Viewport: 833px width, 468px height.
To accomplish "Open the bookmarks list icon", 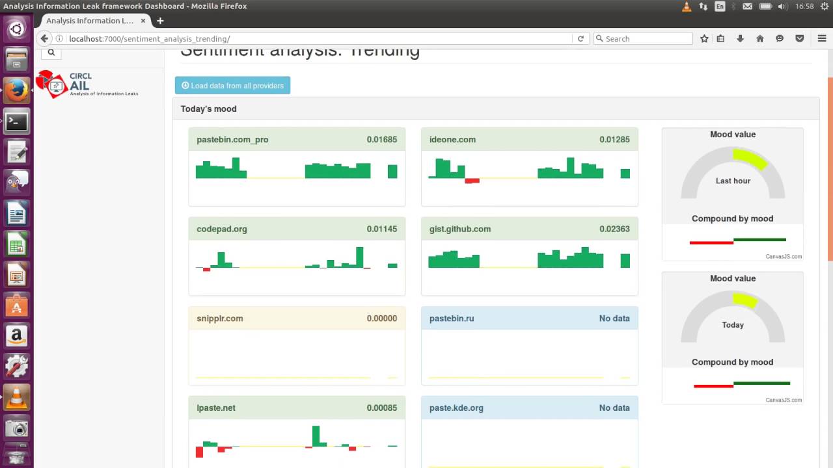I will click(720, 38).
